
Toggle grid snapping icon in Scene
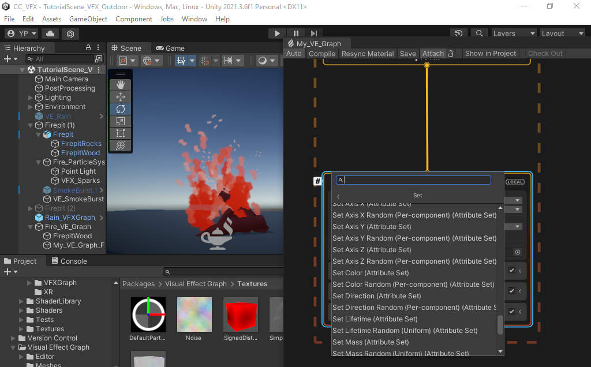(205, 60)
